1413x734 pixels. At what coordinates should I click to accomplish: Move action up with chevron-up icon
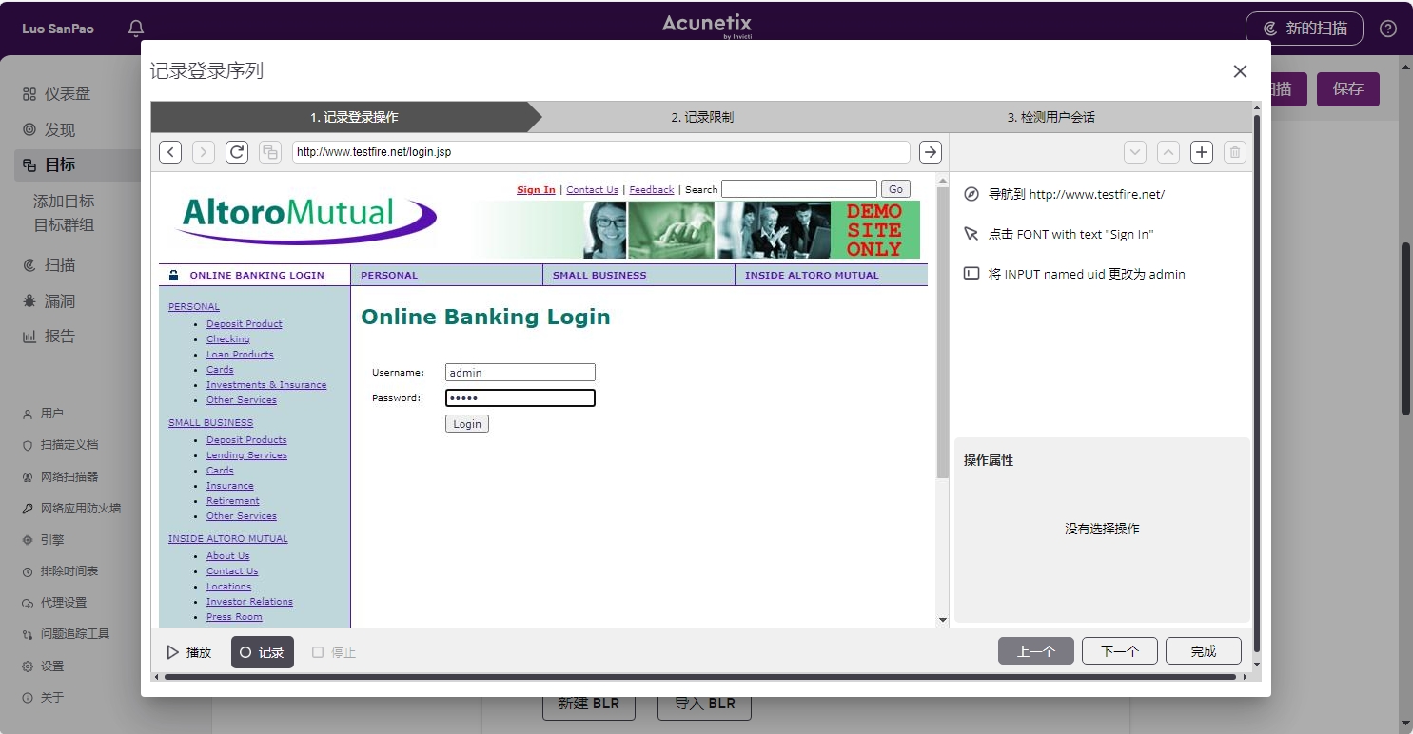(x=1168, y=151)
